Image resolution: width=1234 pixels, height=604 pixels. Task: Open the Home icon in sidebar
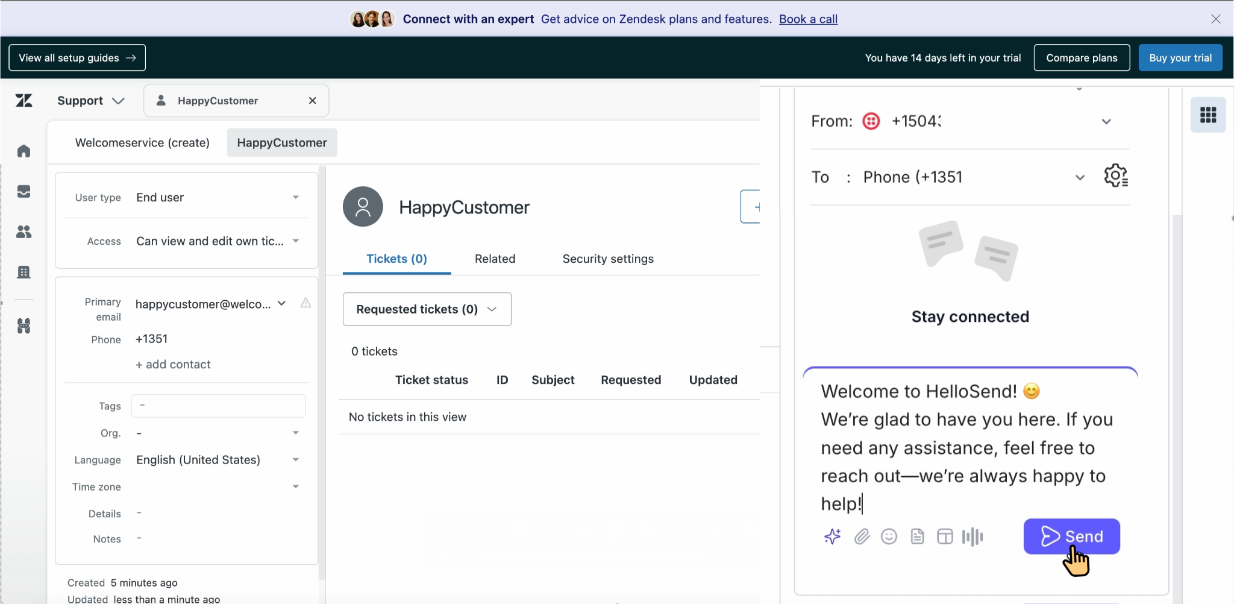(23, 151)
